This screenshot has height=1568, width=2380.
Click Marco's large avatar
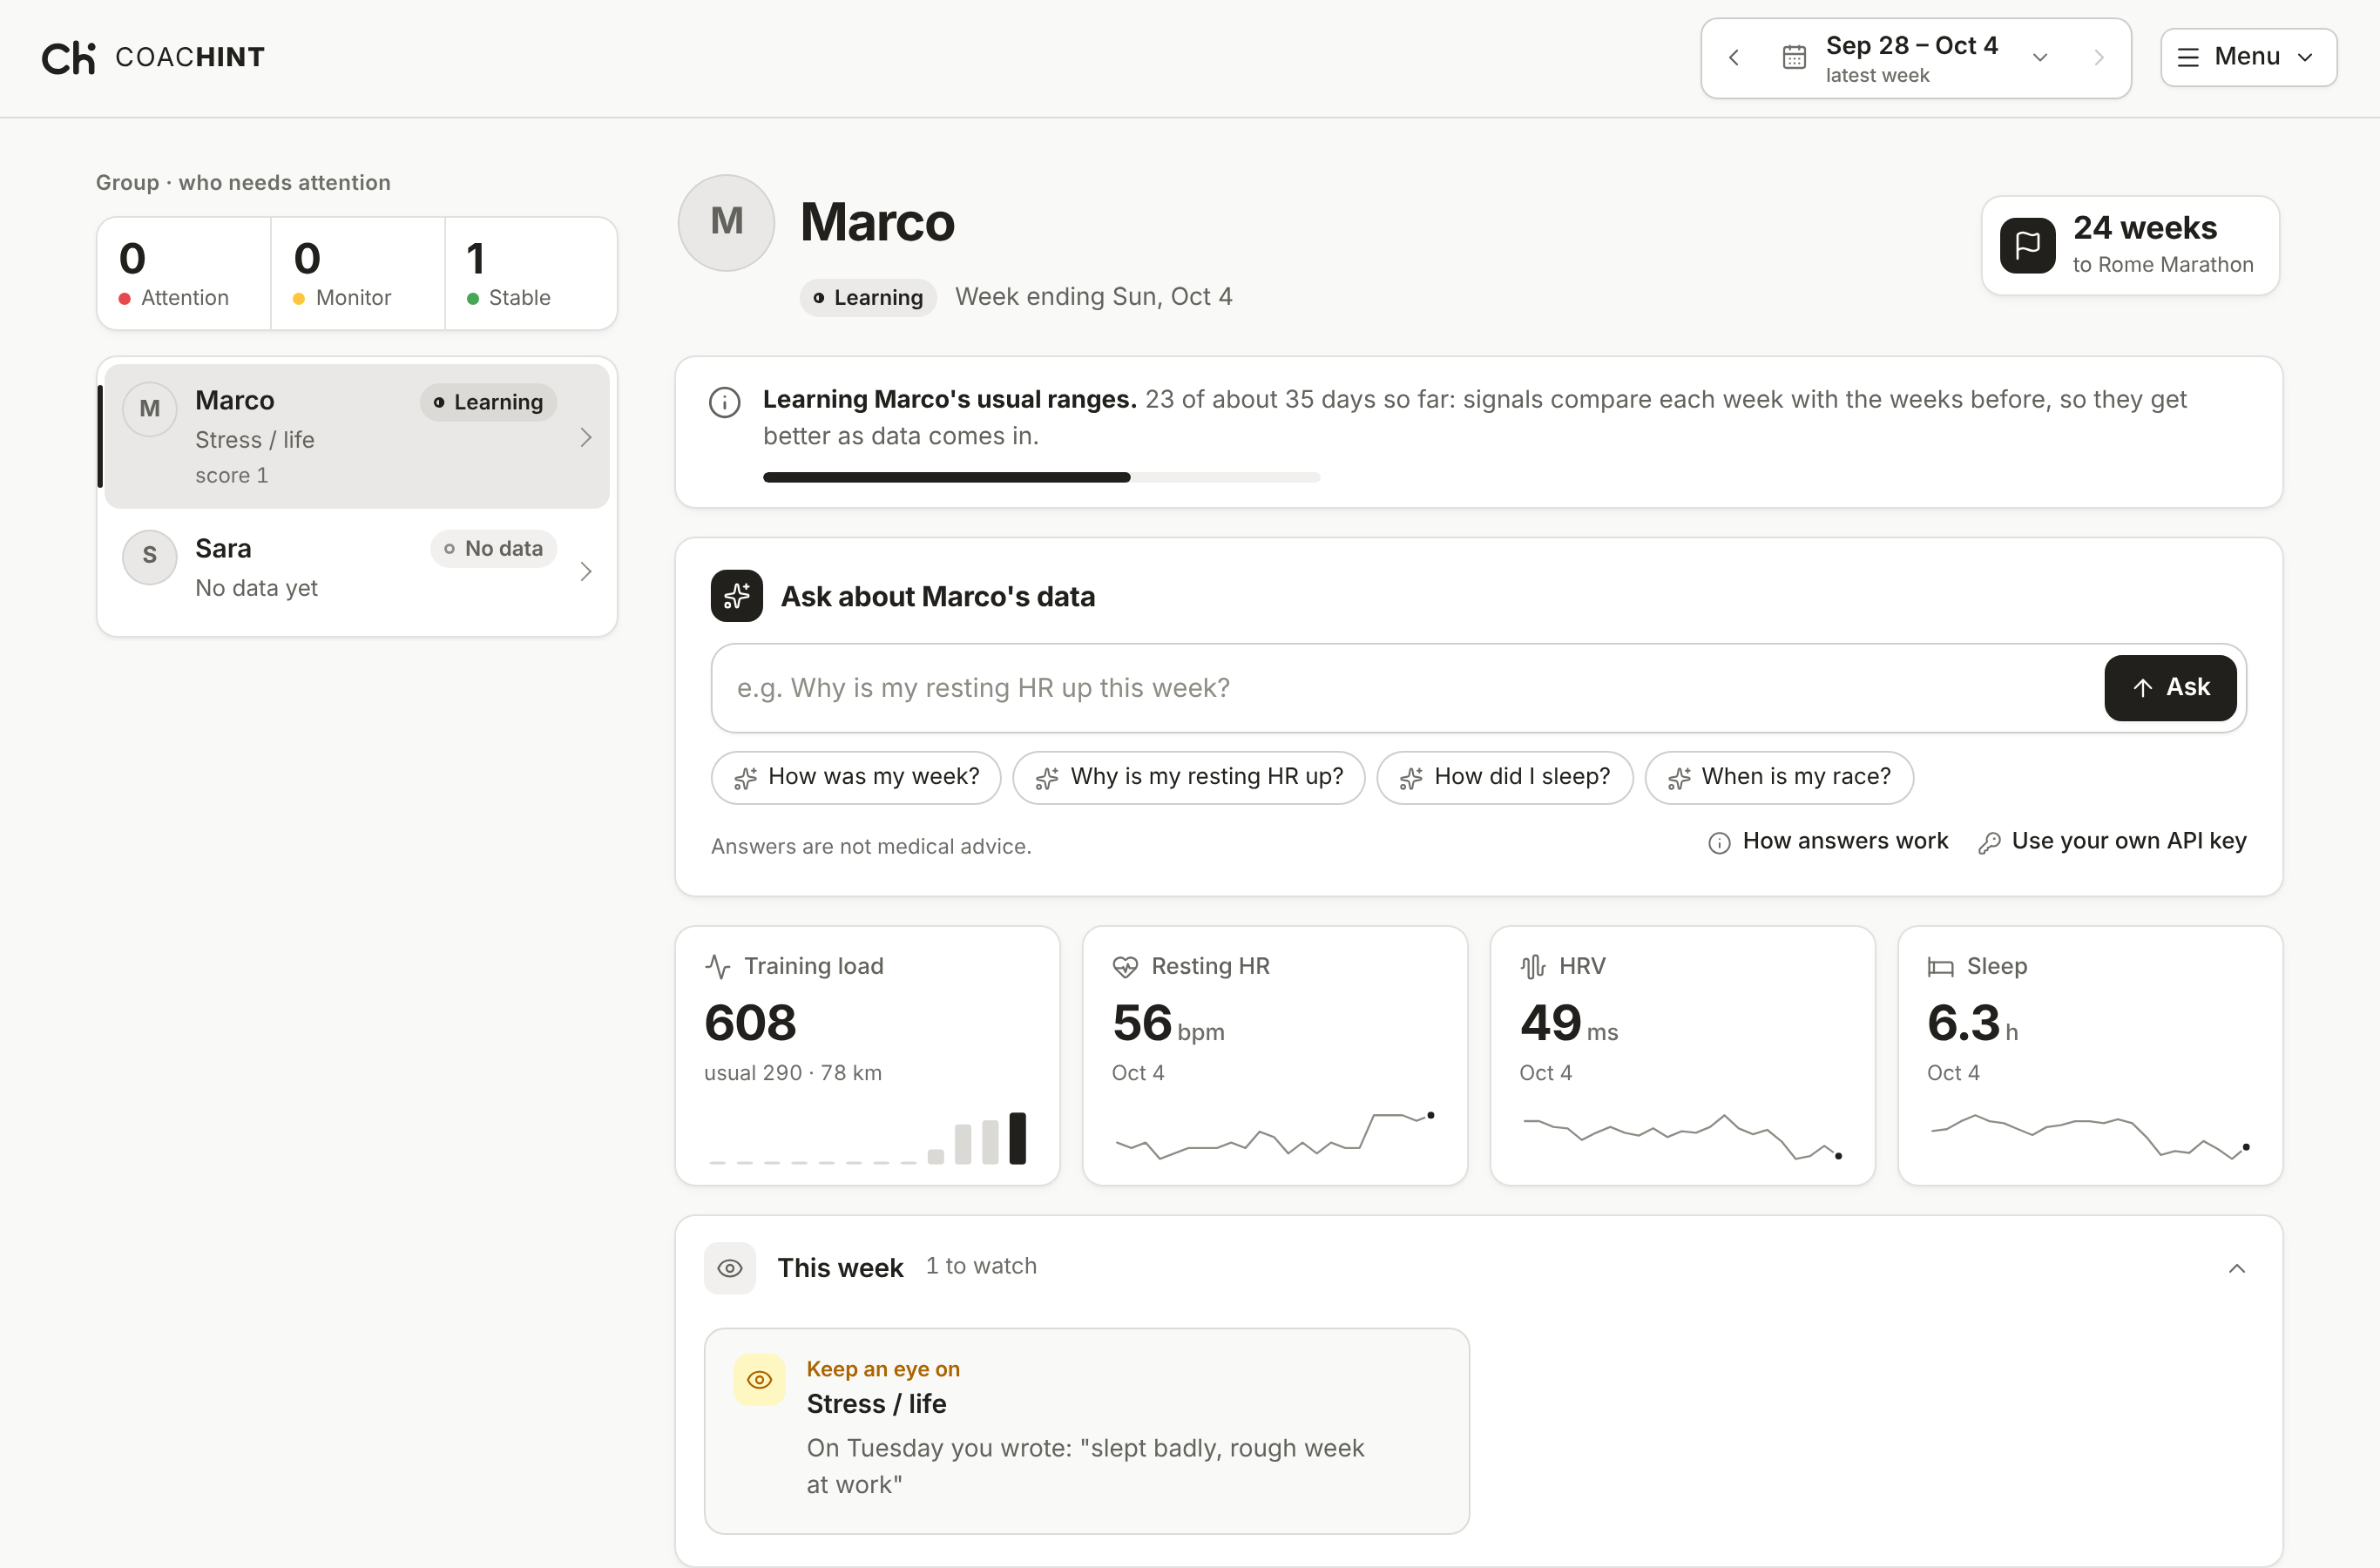pos(726,222)
